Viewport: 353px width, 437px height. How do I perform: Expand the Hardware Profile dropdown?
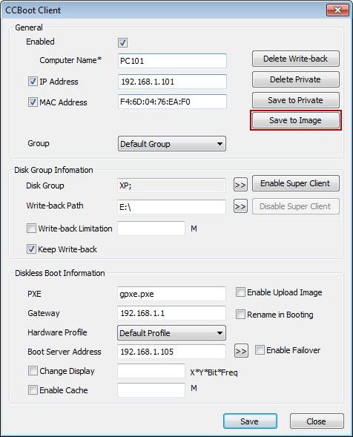coord(171,333)
